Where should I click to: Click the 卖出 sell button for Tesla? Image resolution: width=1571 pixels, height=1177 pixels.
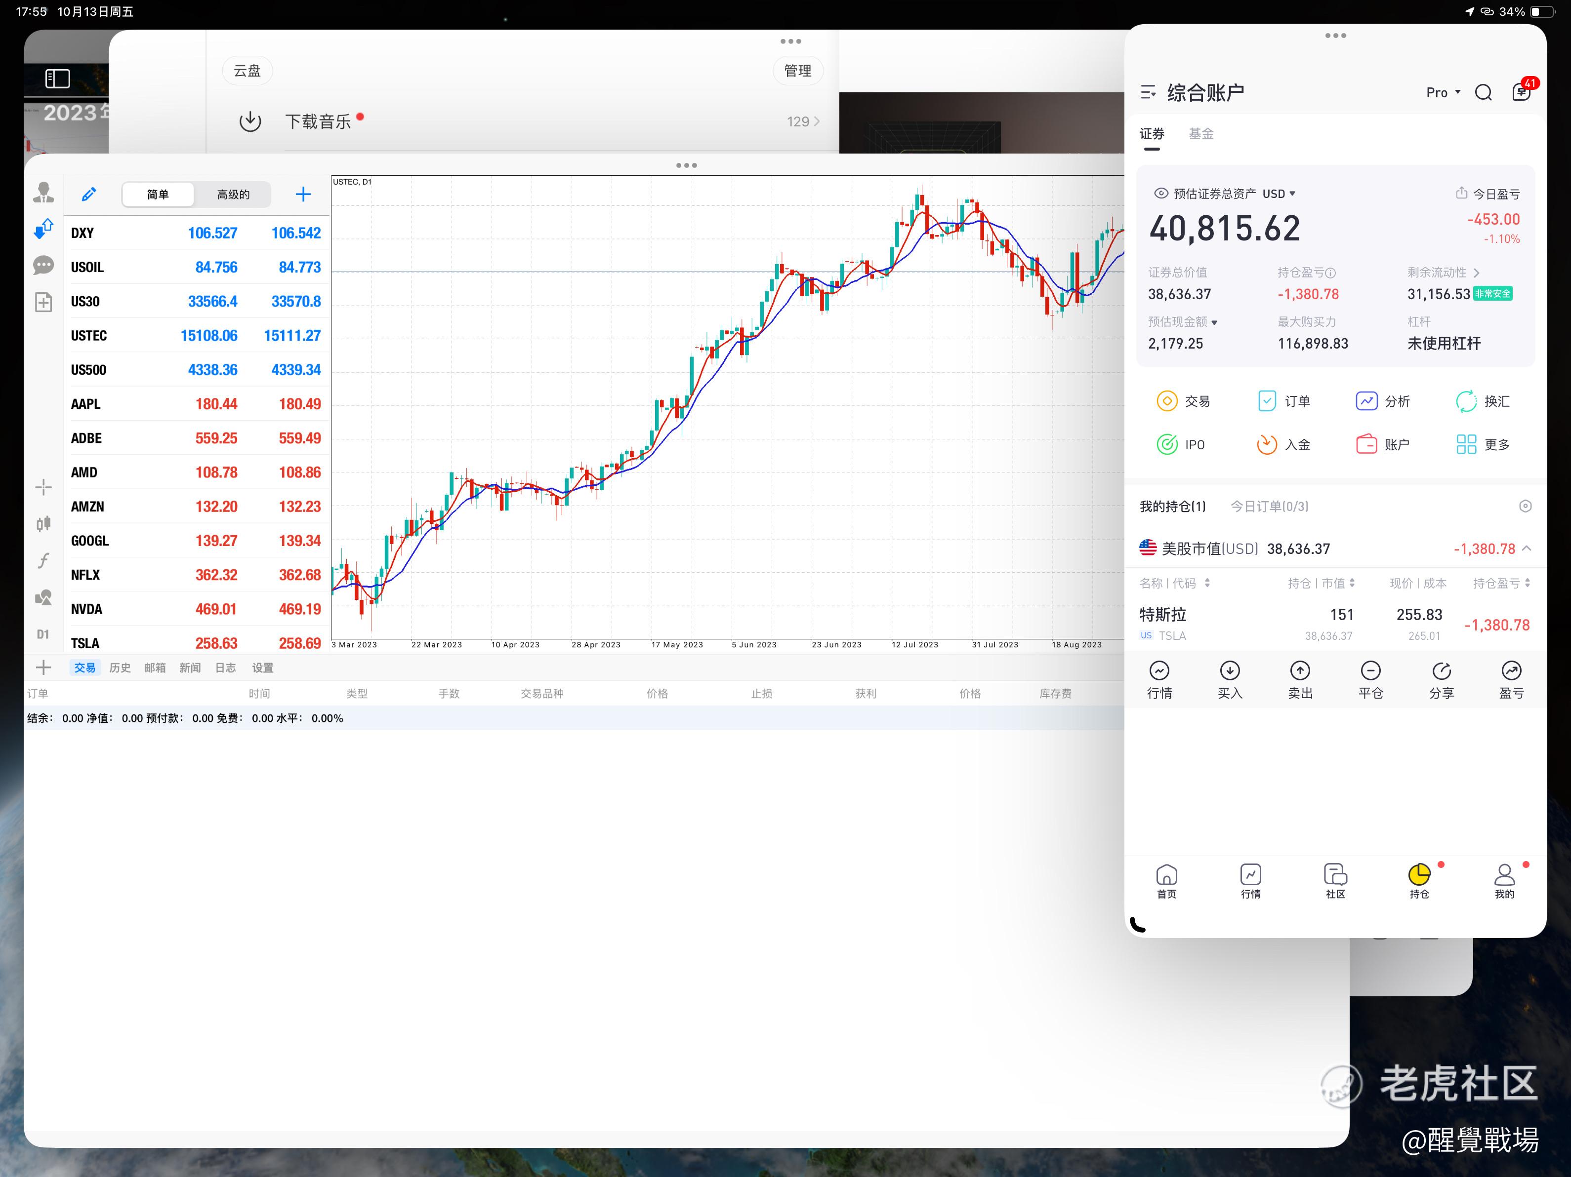pos(1300,679)
